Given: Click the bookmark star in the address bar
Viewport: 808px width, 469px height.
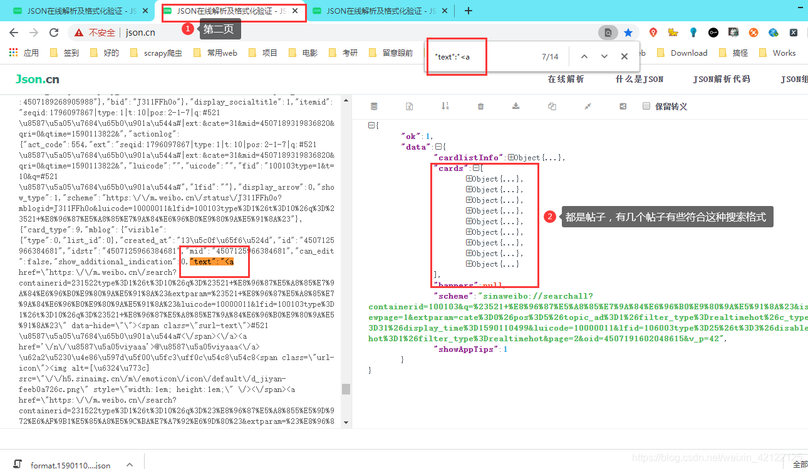Looking at the screenshot, I should click(x=628, y=33).
